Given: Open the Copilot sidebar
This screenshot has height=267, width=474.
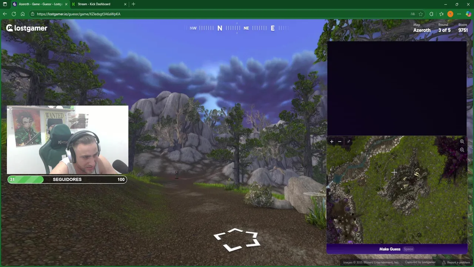Looking at the screenshot, I should click(468, 14).
